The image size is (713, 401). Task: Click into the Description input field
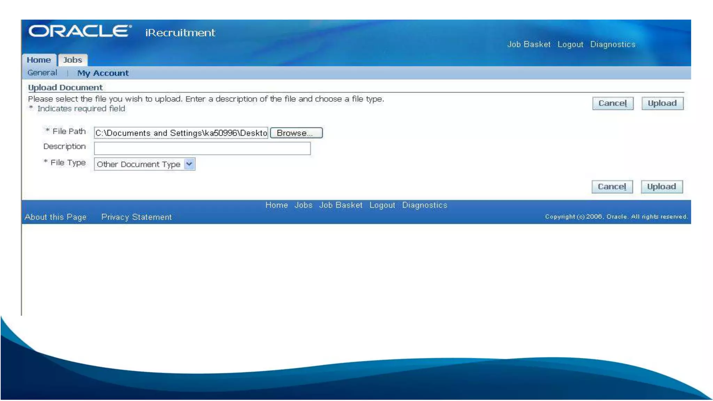pyautogui.click(x=202, y=148)
